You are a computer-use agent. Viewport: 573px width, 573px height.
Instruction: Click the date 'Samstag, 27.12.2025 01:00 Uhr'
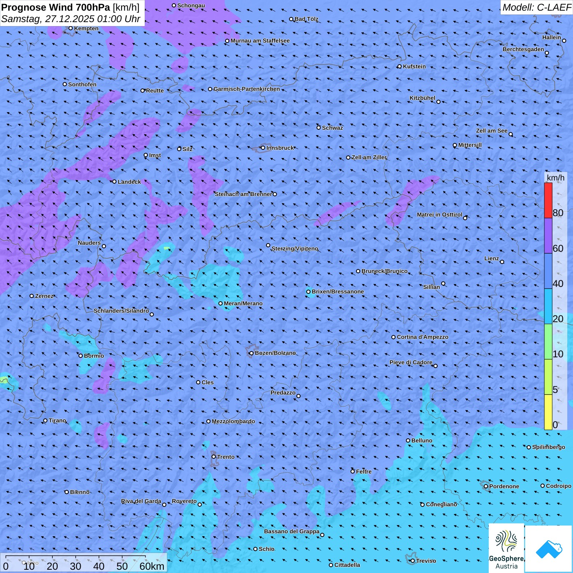(71, 19)
